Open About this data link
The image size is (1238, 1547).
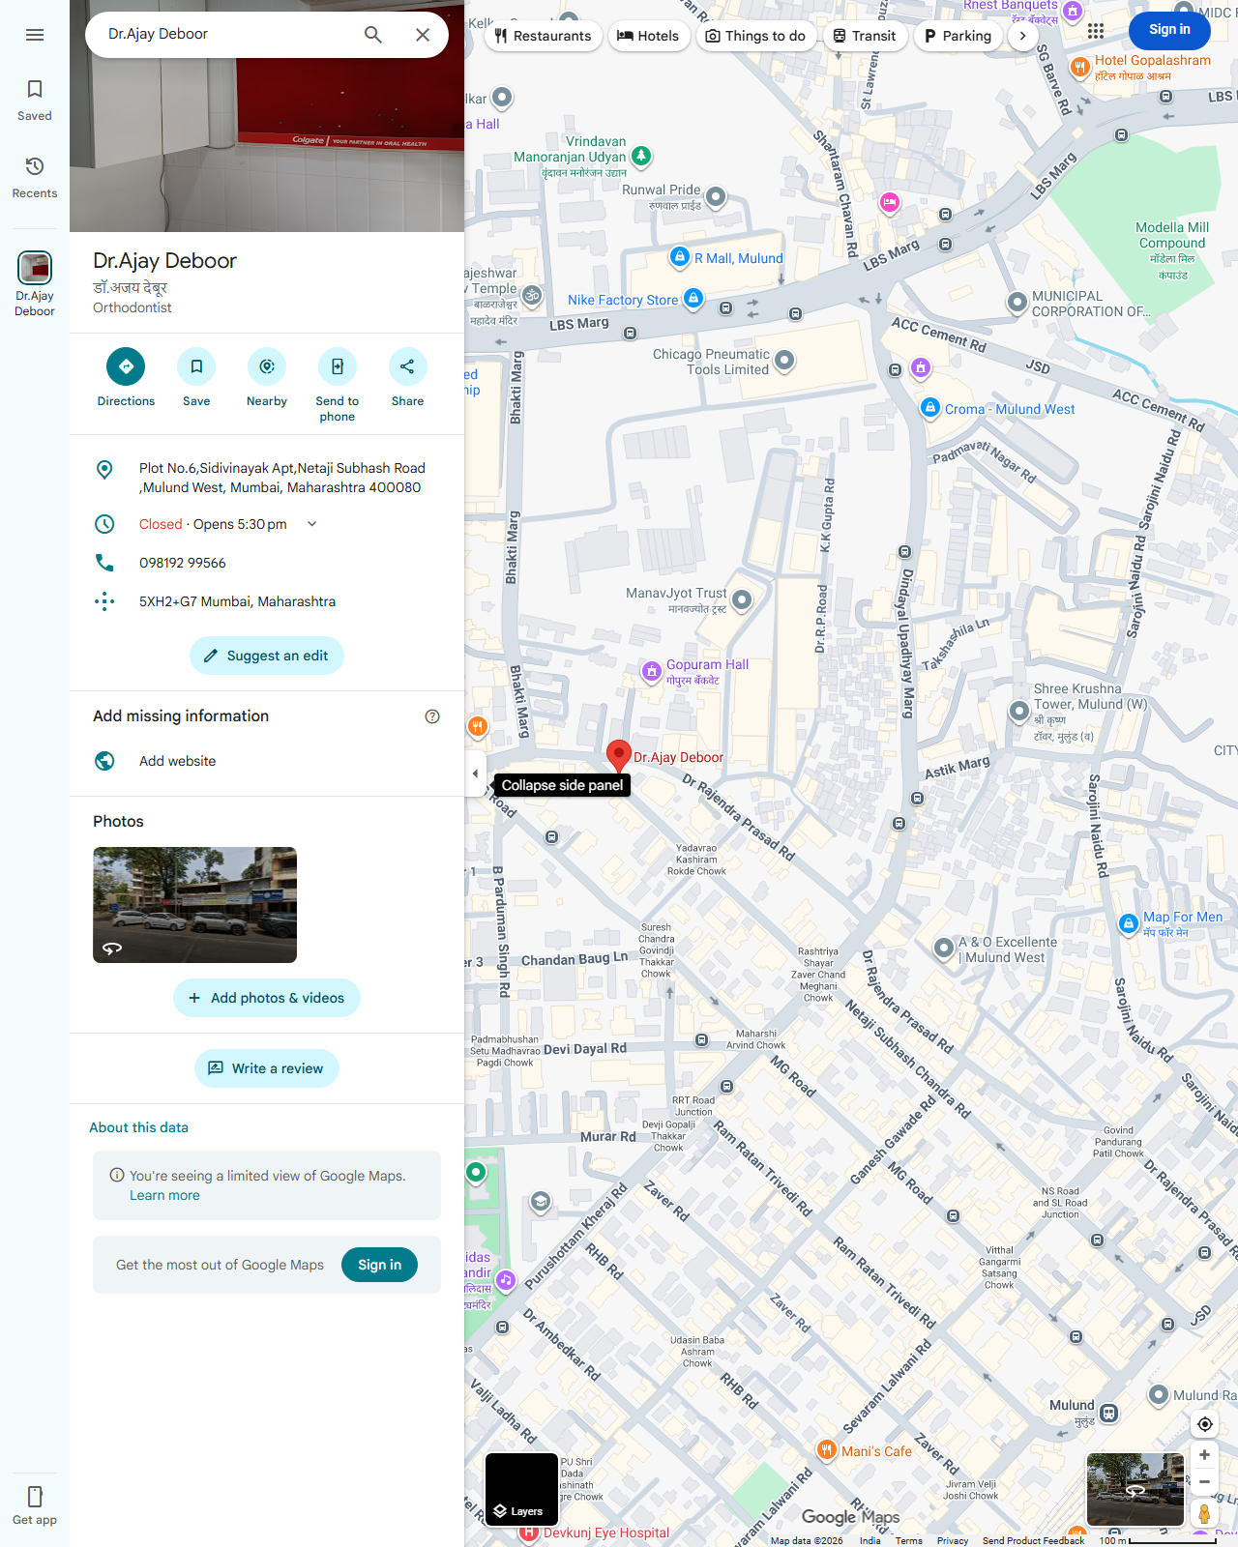click(138, 1127)
